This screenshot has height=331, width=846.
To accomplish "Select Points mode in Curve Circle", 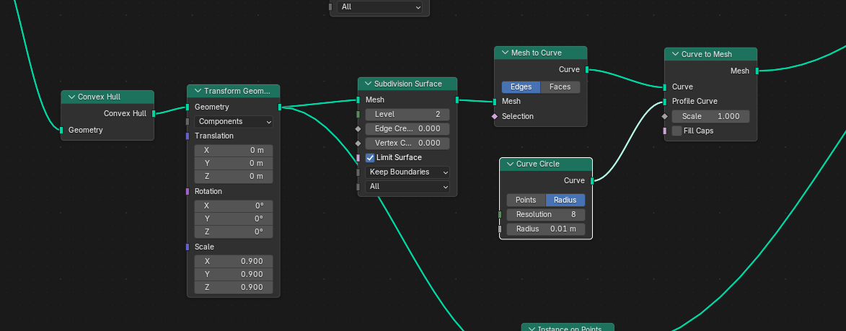I will tap(526, 200).
